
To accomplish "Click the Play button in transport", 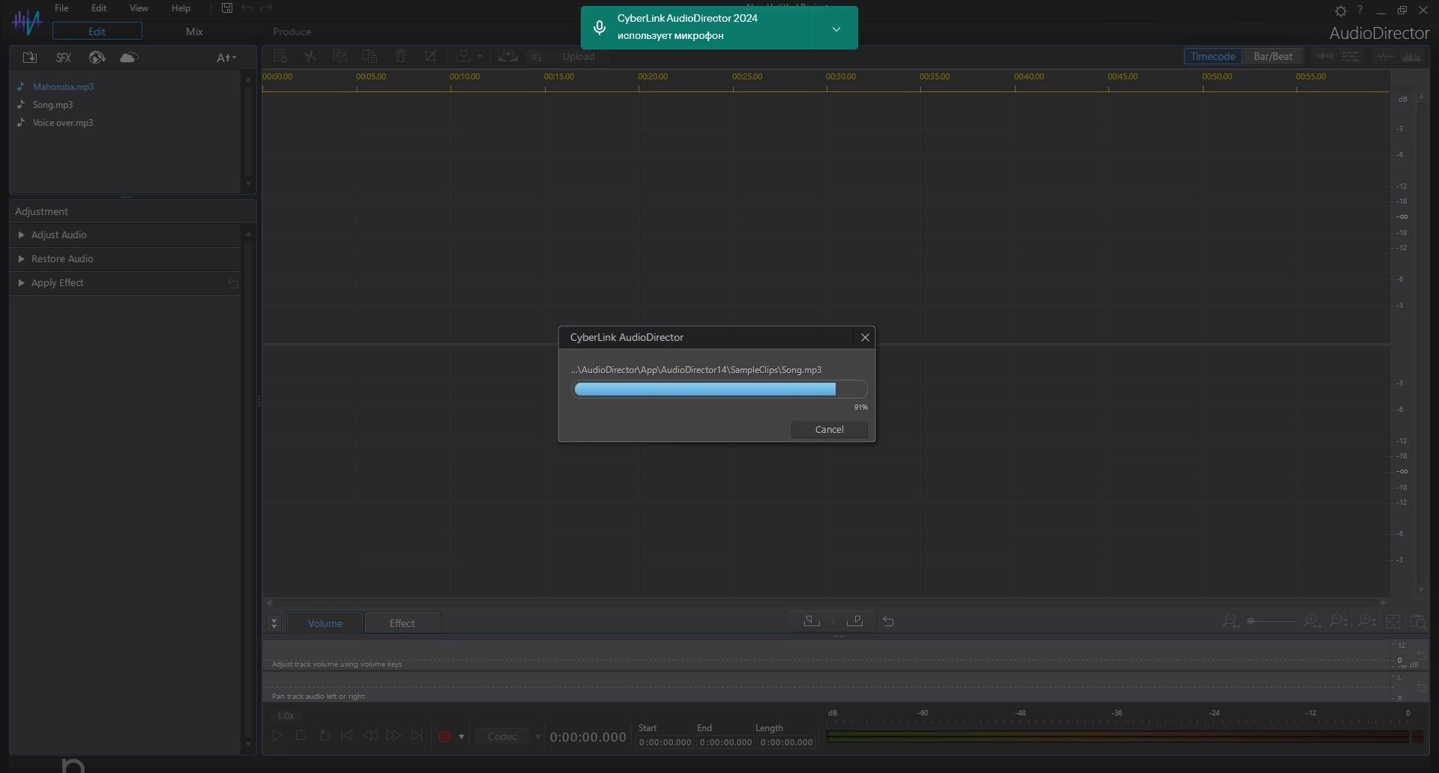I will [x=277, y=736].
